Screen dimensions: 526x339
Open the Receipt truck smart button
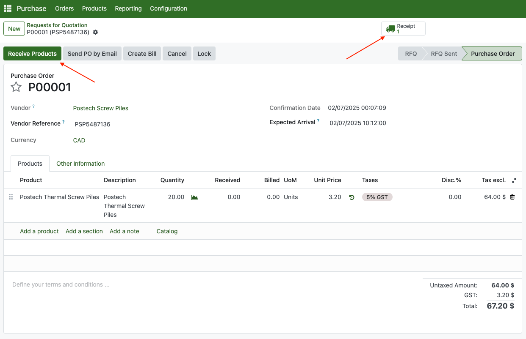tap(403, 29)
